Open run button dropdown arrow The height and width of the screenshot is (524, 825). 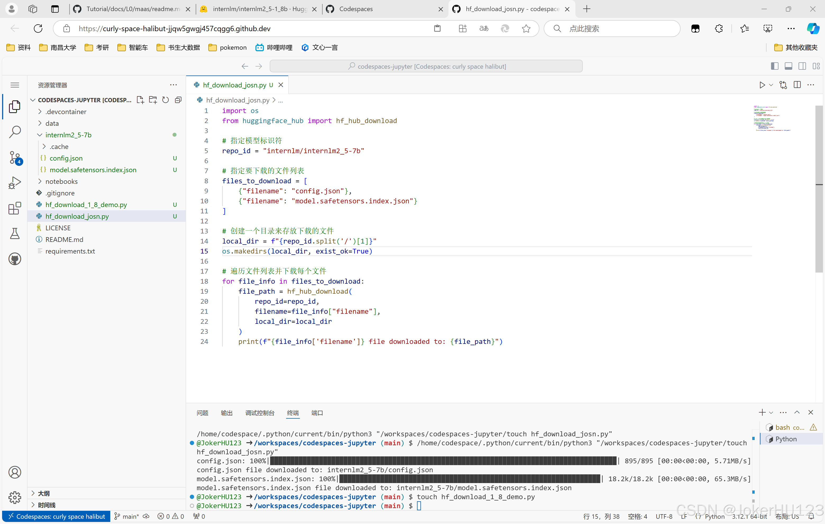(771, 85)
